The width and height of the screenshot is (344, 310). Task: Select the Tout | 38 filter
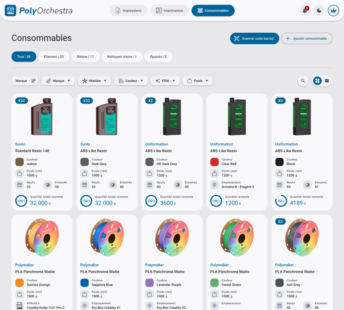tap(24, 57)
